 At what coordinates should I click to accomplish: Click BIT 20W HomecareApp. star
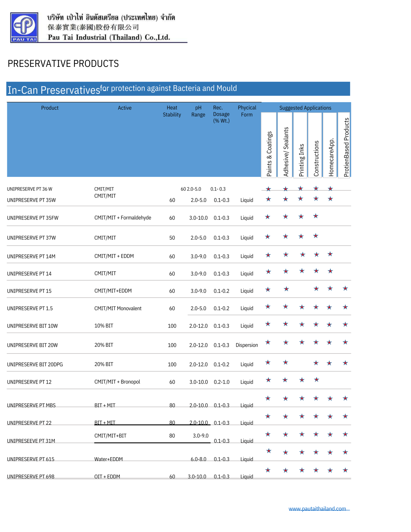pyautogui.click(x=329, y=342)
